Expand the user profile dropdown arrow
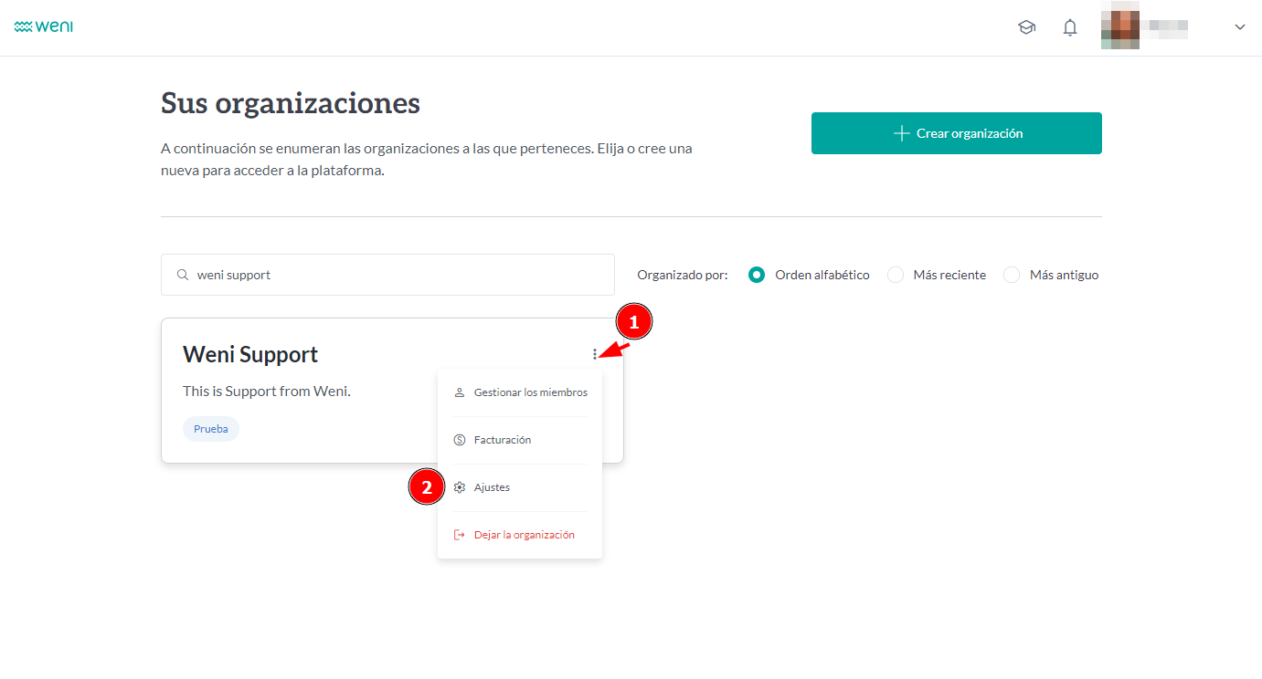Image resolution: width=1262 pixels, height=679 pixels. point(1239,27)
